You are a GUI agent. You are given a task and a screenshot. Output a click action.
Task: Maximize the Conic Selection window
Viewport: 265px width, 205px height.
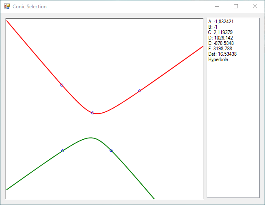[x=236, y=7]
